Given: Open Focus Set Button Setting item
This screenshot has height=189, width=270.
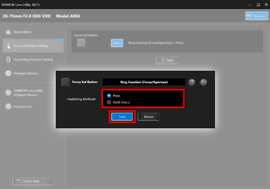Looking at the screenshot, I should coord(33,46).
